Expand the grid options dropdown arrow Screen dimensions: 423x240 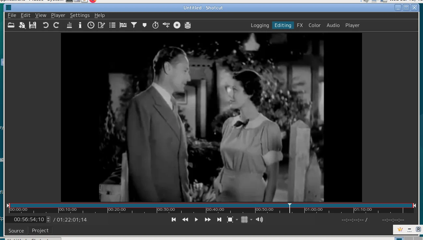251,220
